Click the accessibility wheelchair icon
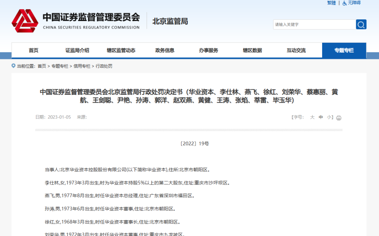This screenshot has width=379, height=236. click(345, 3)
